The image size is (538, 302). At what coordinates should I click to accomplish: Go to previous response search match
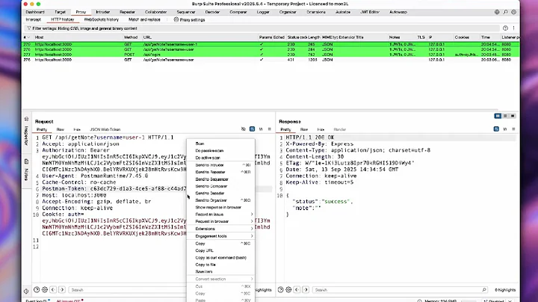coord(297,289)
